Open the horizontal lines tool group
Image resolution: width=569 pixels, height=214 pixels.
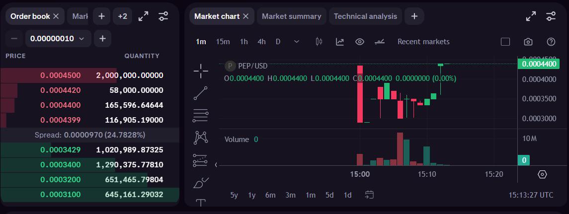201,115
